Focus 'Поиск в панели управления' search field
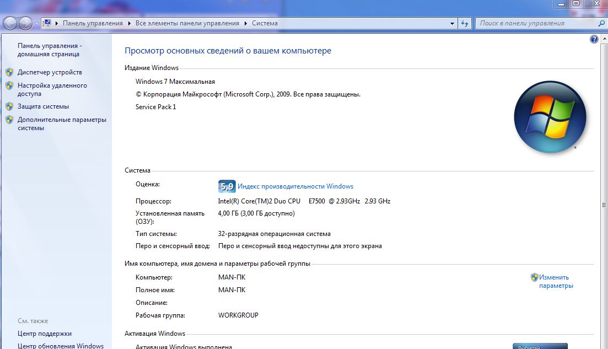 click(x=537, y=23)
